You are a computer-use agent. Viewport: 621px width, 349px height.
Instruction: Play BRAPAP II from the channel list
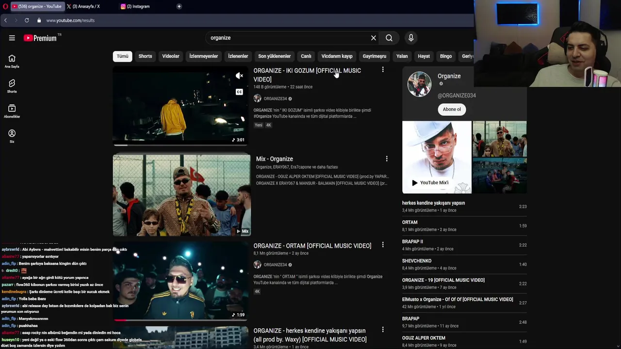pos(464,245)
